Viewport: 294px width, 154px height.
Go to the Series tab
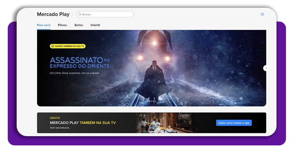coord(79,25)
